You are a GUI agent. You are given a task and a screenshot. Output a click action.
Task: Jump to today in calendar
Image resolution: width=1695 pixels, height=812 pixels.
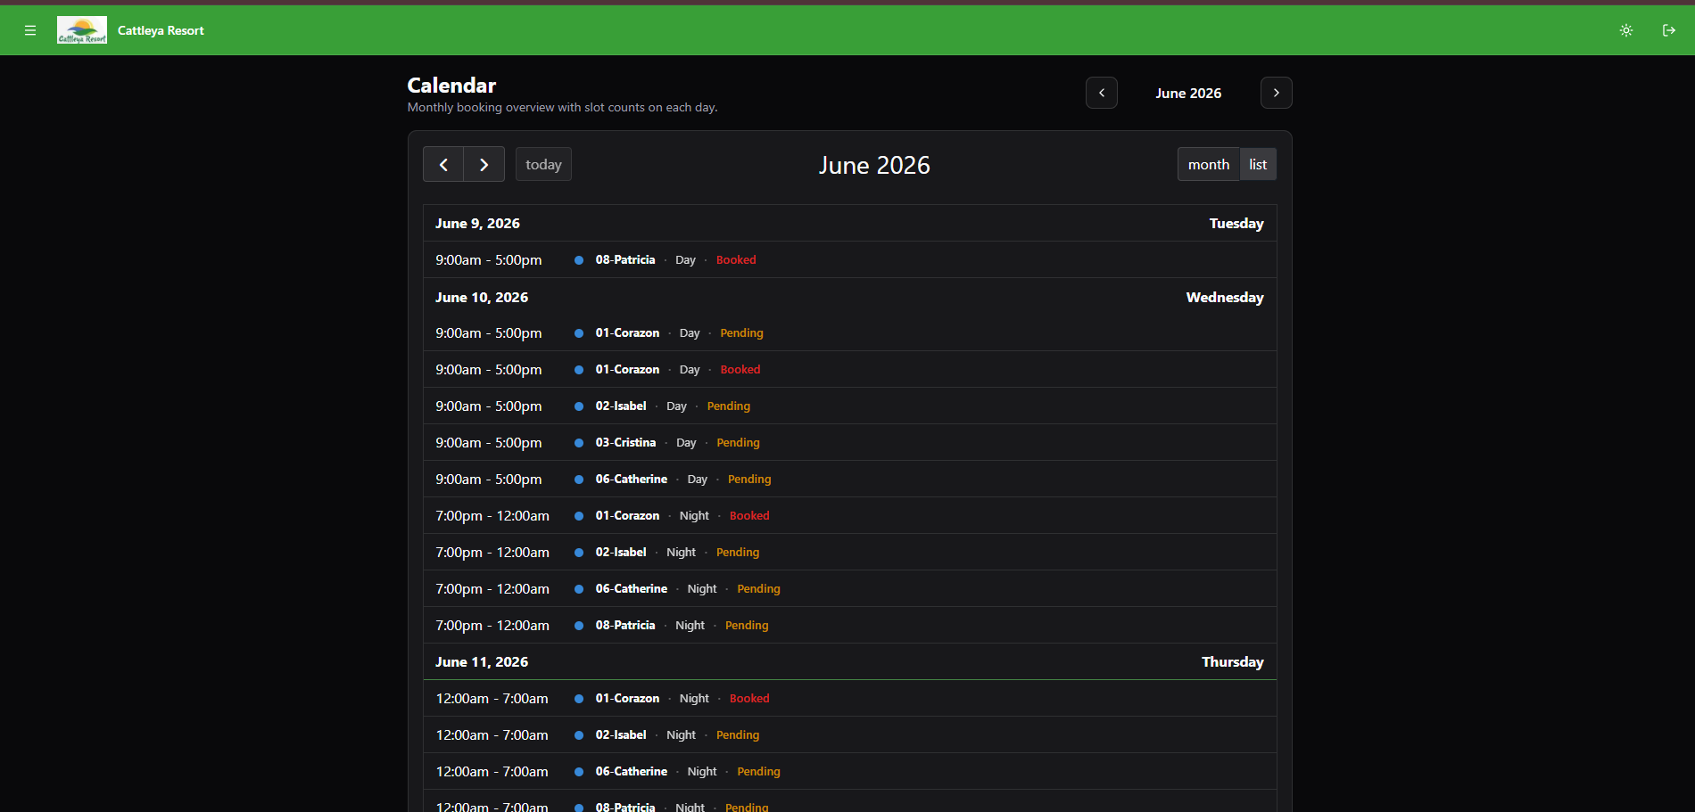click(543, 164)
